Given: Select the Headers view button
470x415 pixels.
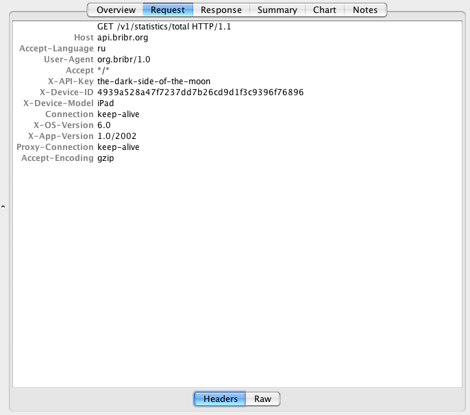Looking at the screenshot, I should tap(220, 399).
